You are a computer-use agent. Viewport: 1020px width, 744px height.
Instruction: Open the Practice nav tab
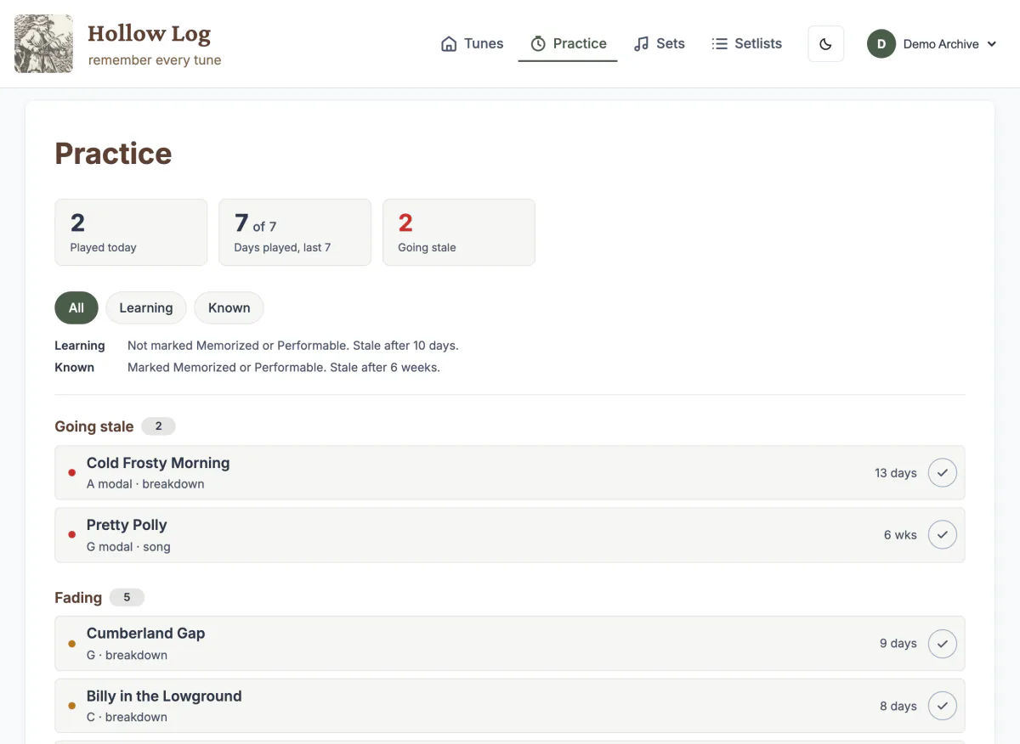click(568, 43)
